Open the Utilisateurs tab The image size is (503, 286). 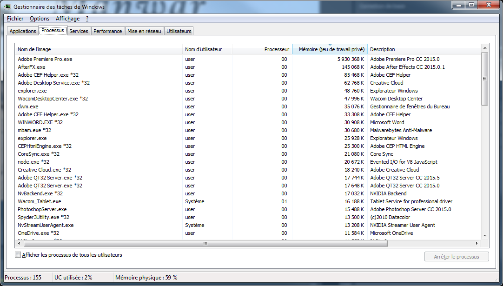click(x=179, y=31)
